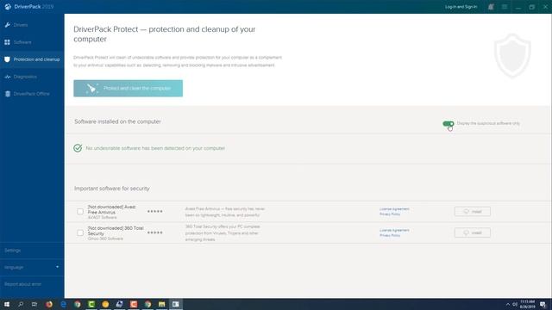This screenshot has width=552, height=310.
Task: Click Install button for 360 Total Security
Action: 473,232
